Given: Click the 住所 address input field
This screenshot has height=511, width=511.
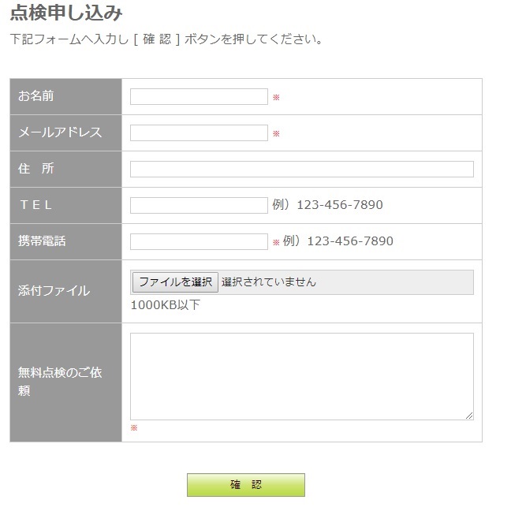Looking at the screenshot, I should 301,170.
